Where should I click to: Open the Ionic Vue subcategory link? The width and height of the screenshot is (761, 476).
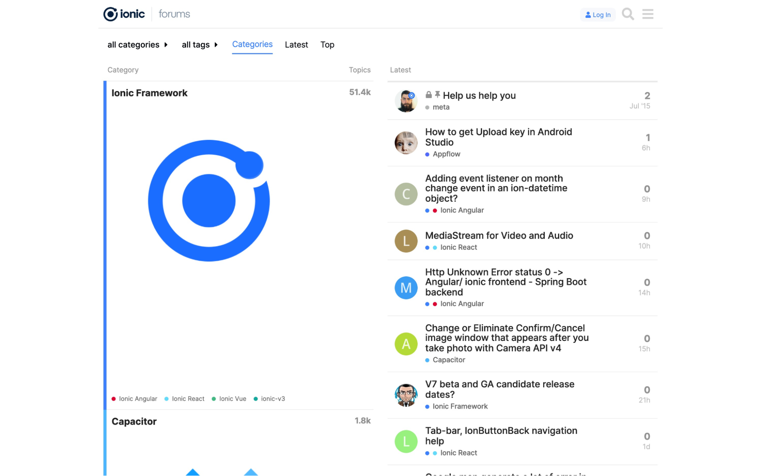tap(229, 399)
